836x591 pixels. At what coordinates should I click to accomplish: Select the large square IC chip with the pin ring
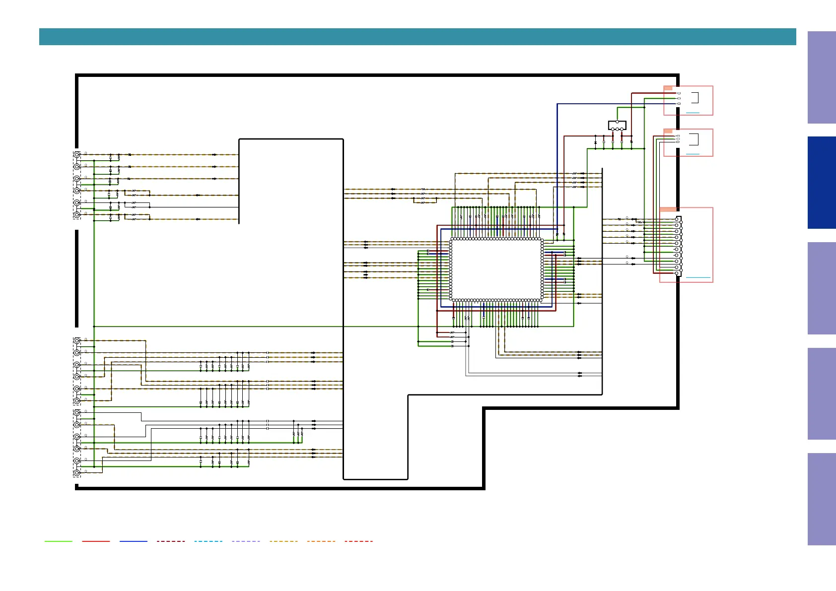496,269
